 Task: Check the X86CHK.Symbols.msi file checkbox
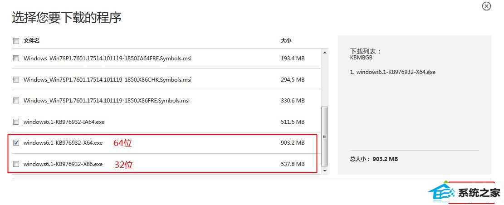tap(16, 79)
